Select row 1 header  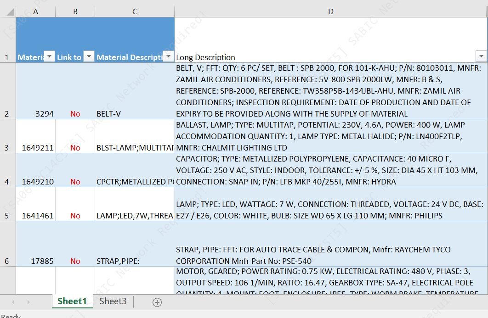[8, 40]
